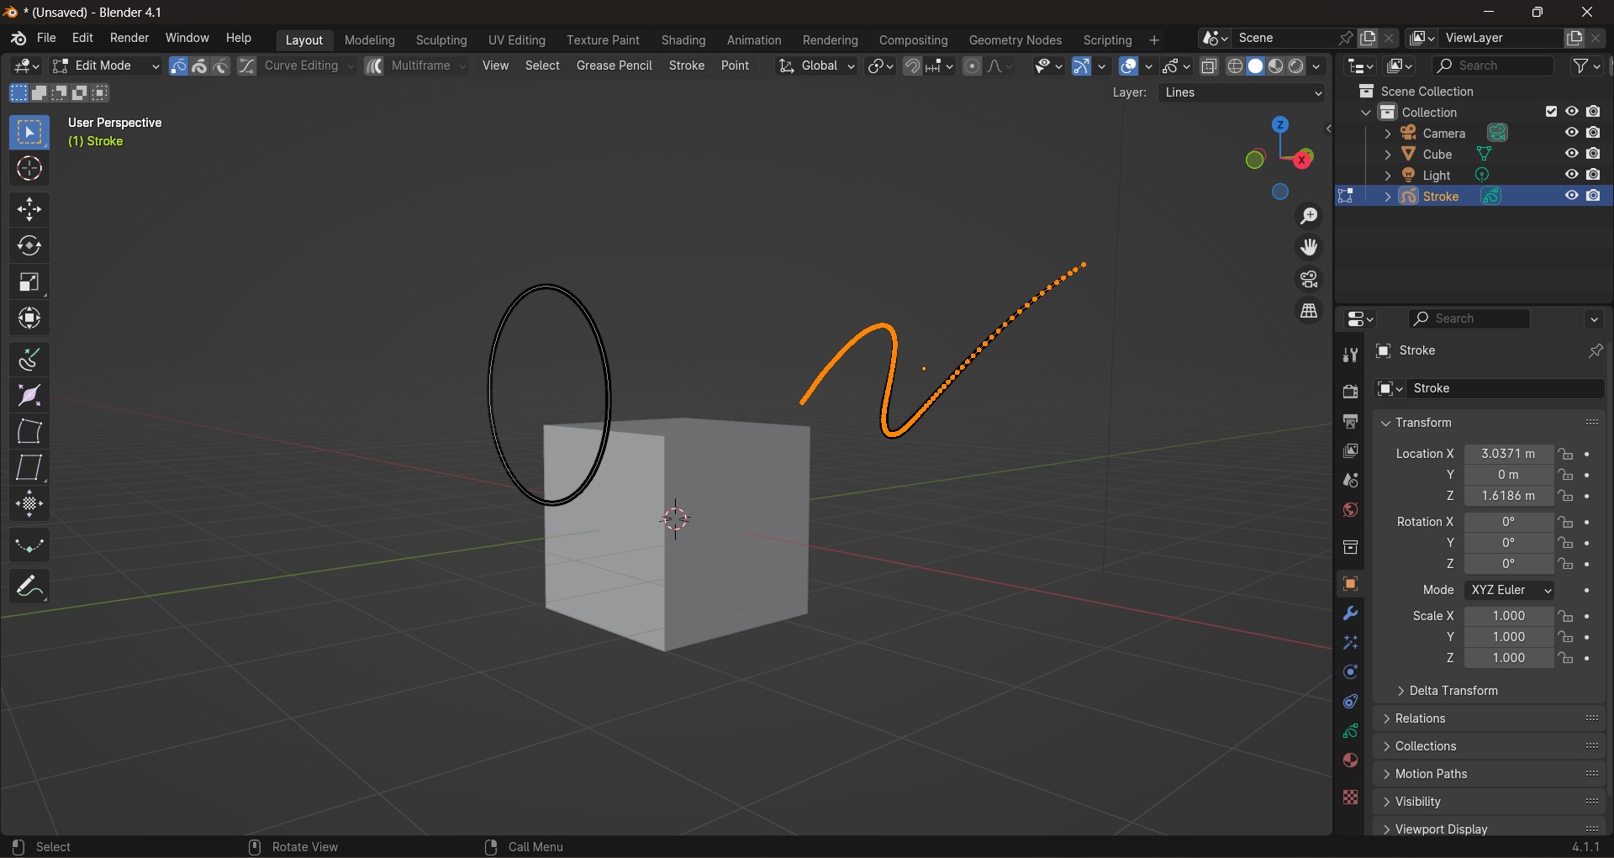Click the pan view hand icon

(1309, 248)
